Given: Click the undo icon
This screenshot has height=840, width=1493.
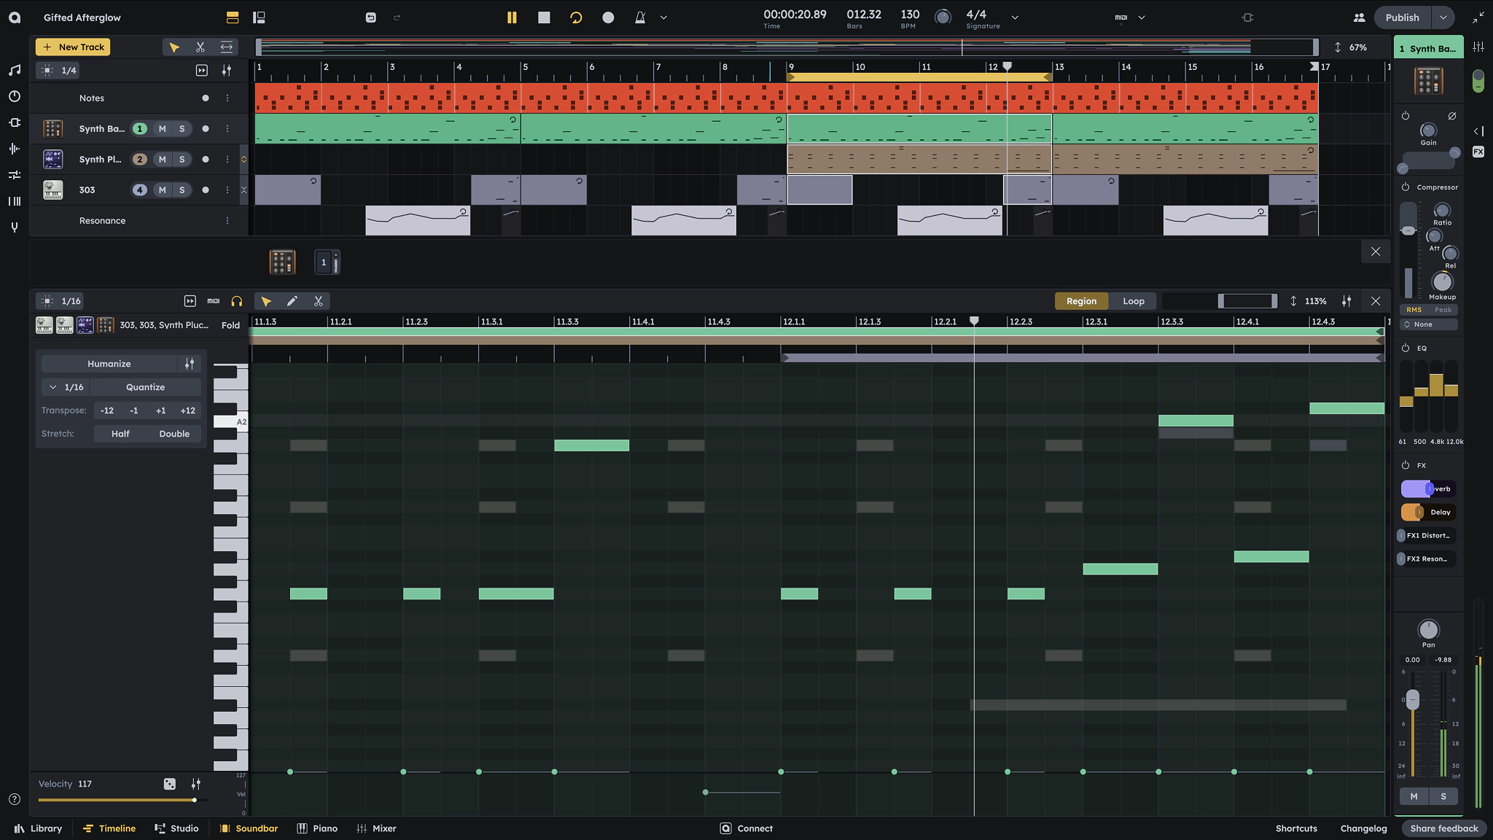Looking at the screenshot, I should tap(371, 17).
